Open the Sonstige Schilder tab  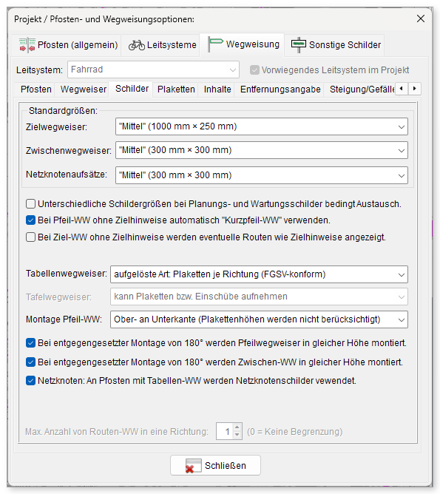(x=334, y=45)
